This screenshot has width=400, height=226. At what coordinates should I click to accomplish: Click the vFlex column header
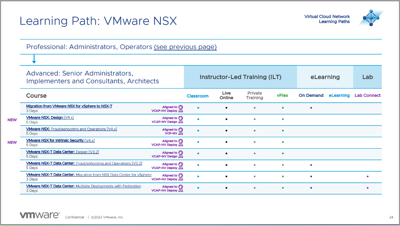tap(283, 95)
